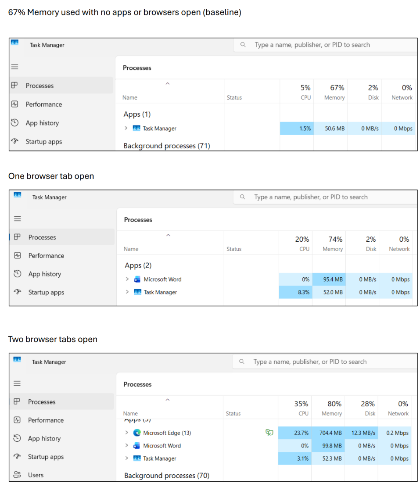Click search field in middle Task Manager

325,197
